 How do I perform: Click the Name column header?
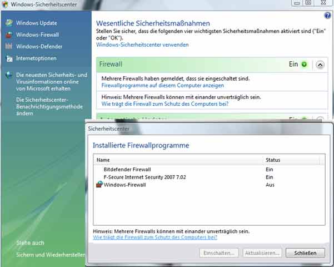click(178, 160)
